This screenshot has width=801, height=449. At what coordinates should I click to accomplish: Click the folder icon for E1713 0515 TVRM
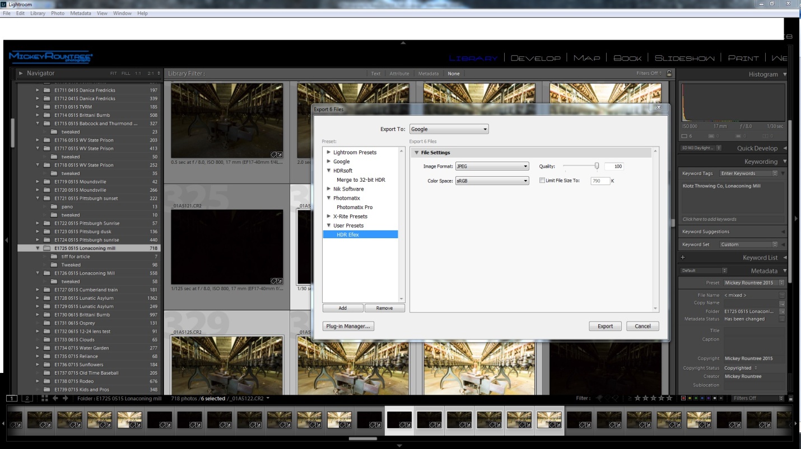click(47, 107)
